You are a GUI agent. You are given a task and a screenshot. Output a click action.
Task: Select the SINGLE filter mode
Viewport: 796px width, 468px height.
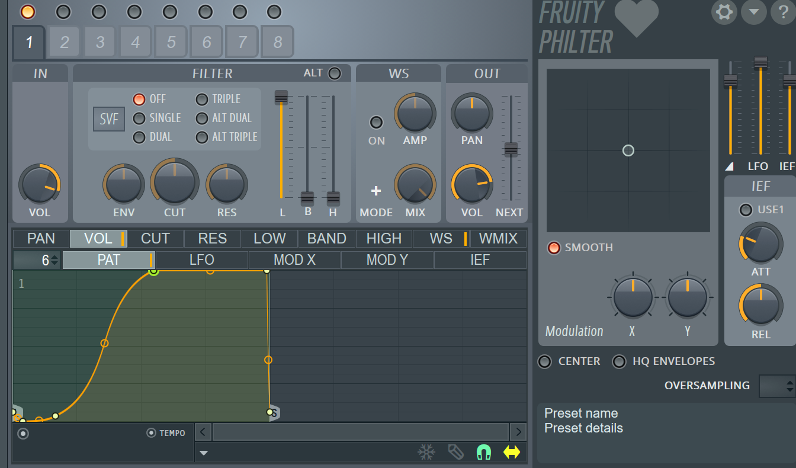pyautogui.click(x=139, y=118)
